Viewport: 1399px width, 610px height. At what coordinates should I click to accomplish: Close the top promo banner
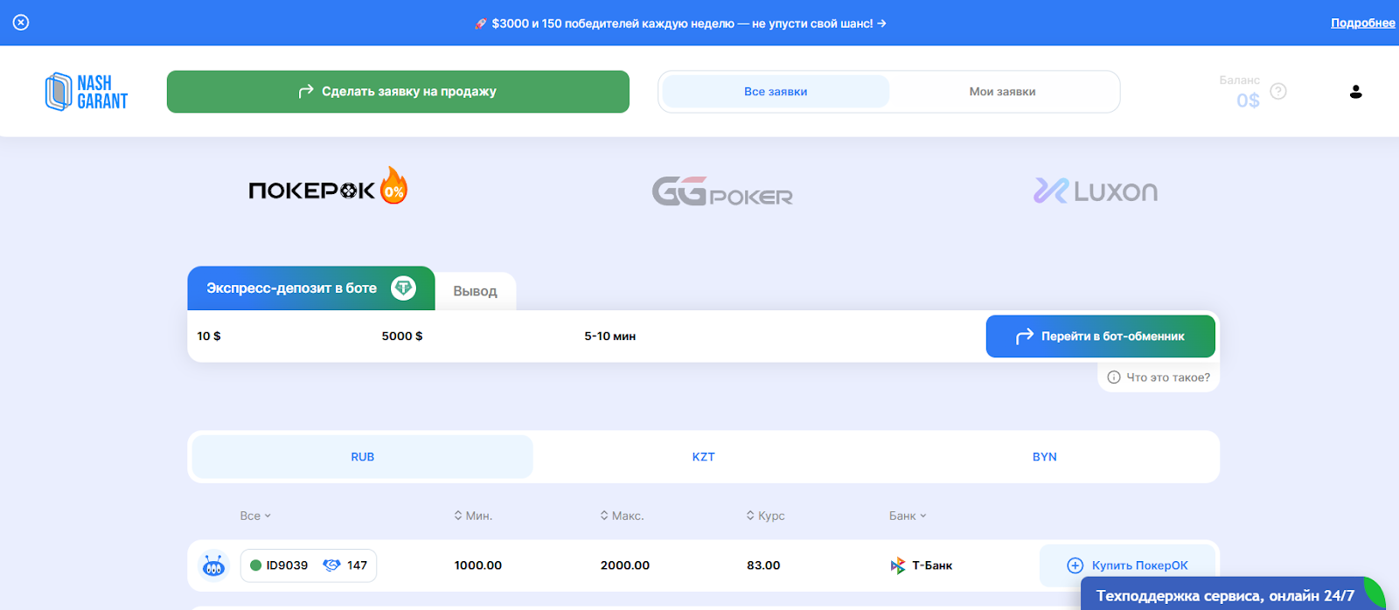(x=21, y=23)
